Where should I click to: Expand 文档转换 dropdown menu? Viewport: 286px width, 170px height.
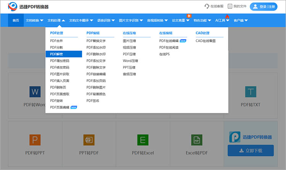click(34, 20)
